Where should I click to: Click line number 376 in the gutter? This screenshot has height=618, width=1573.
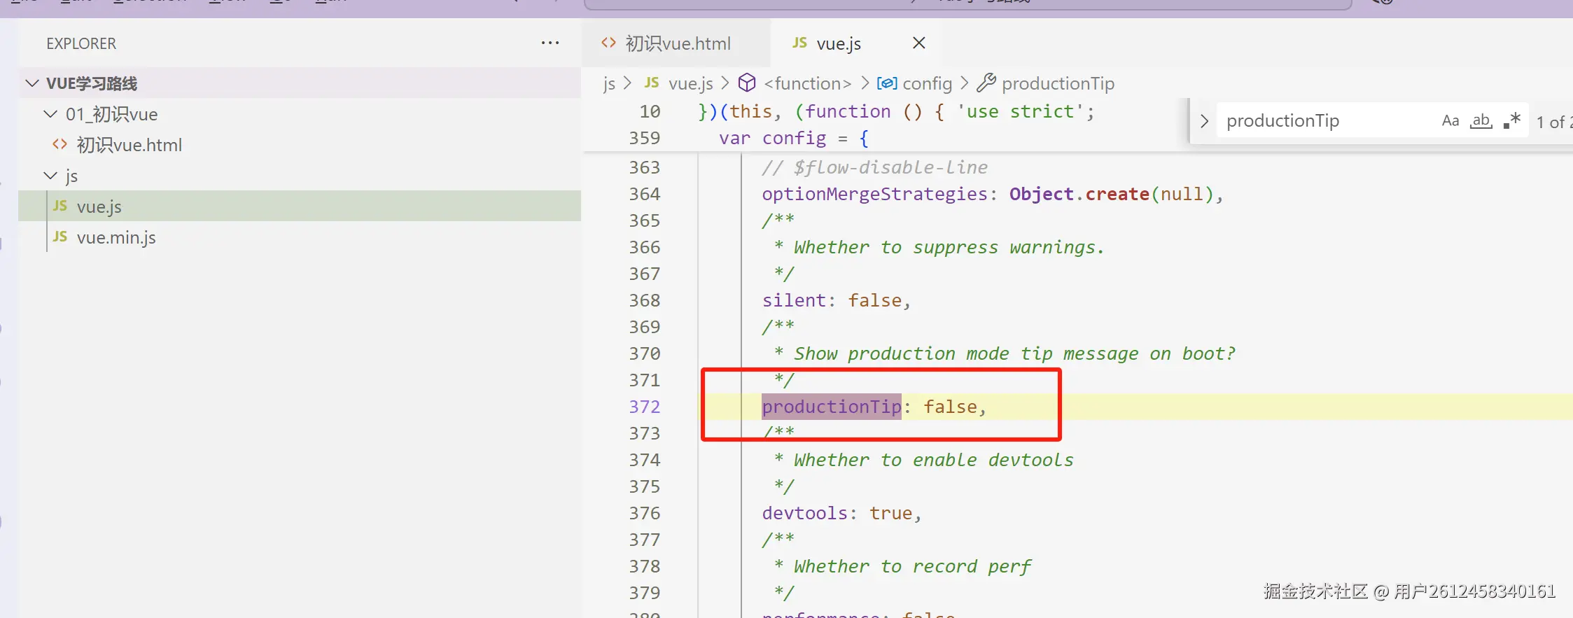[644, 513]
